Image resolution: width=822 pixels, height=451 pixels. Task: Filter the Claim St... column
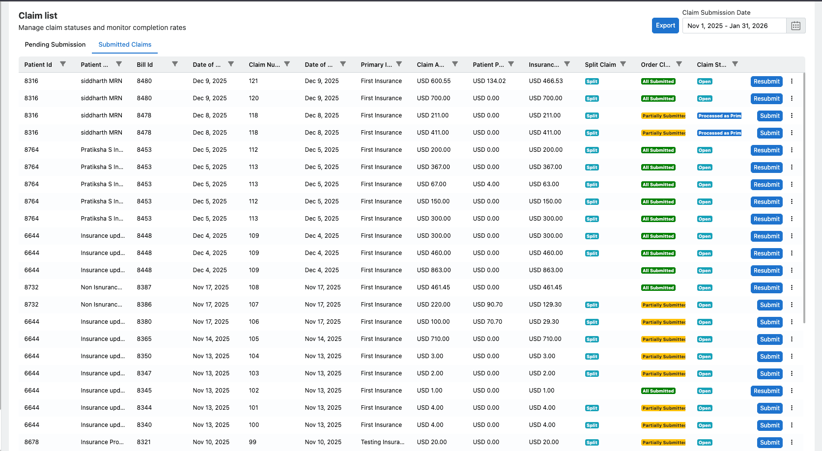click(x=735, y=64)
